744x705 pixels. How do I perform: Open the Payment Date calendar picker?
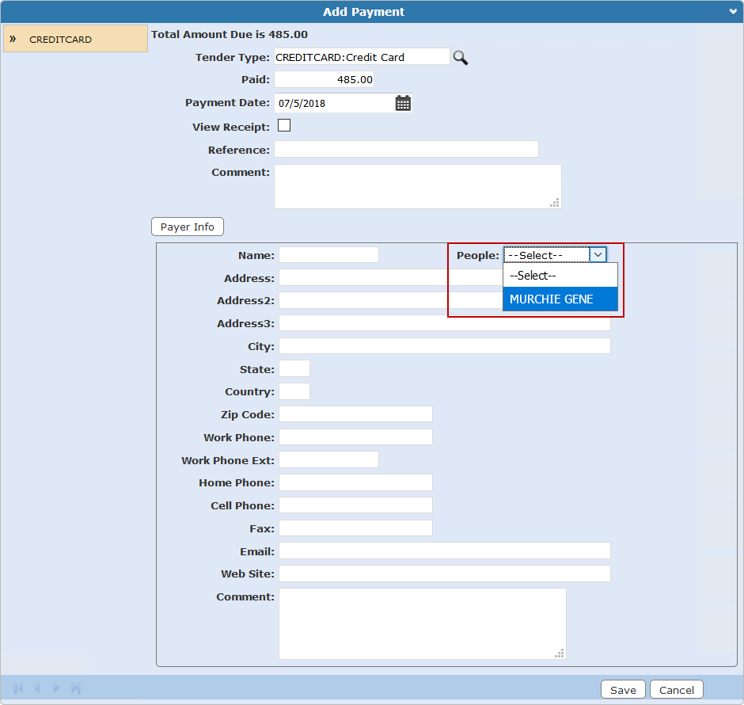(x=403, y=103)
